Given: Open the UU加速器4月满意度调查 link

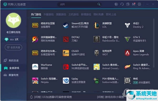Looking at the screenshot, I should [x=53, y=97].
